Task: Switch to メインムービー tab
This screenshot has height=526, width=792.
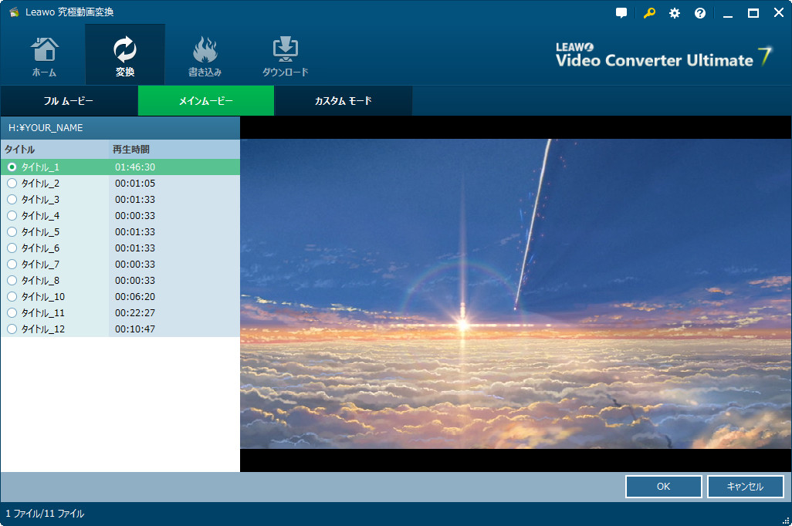Action: click(206, 100)
